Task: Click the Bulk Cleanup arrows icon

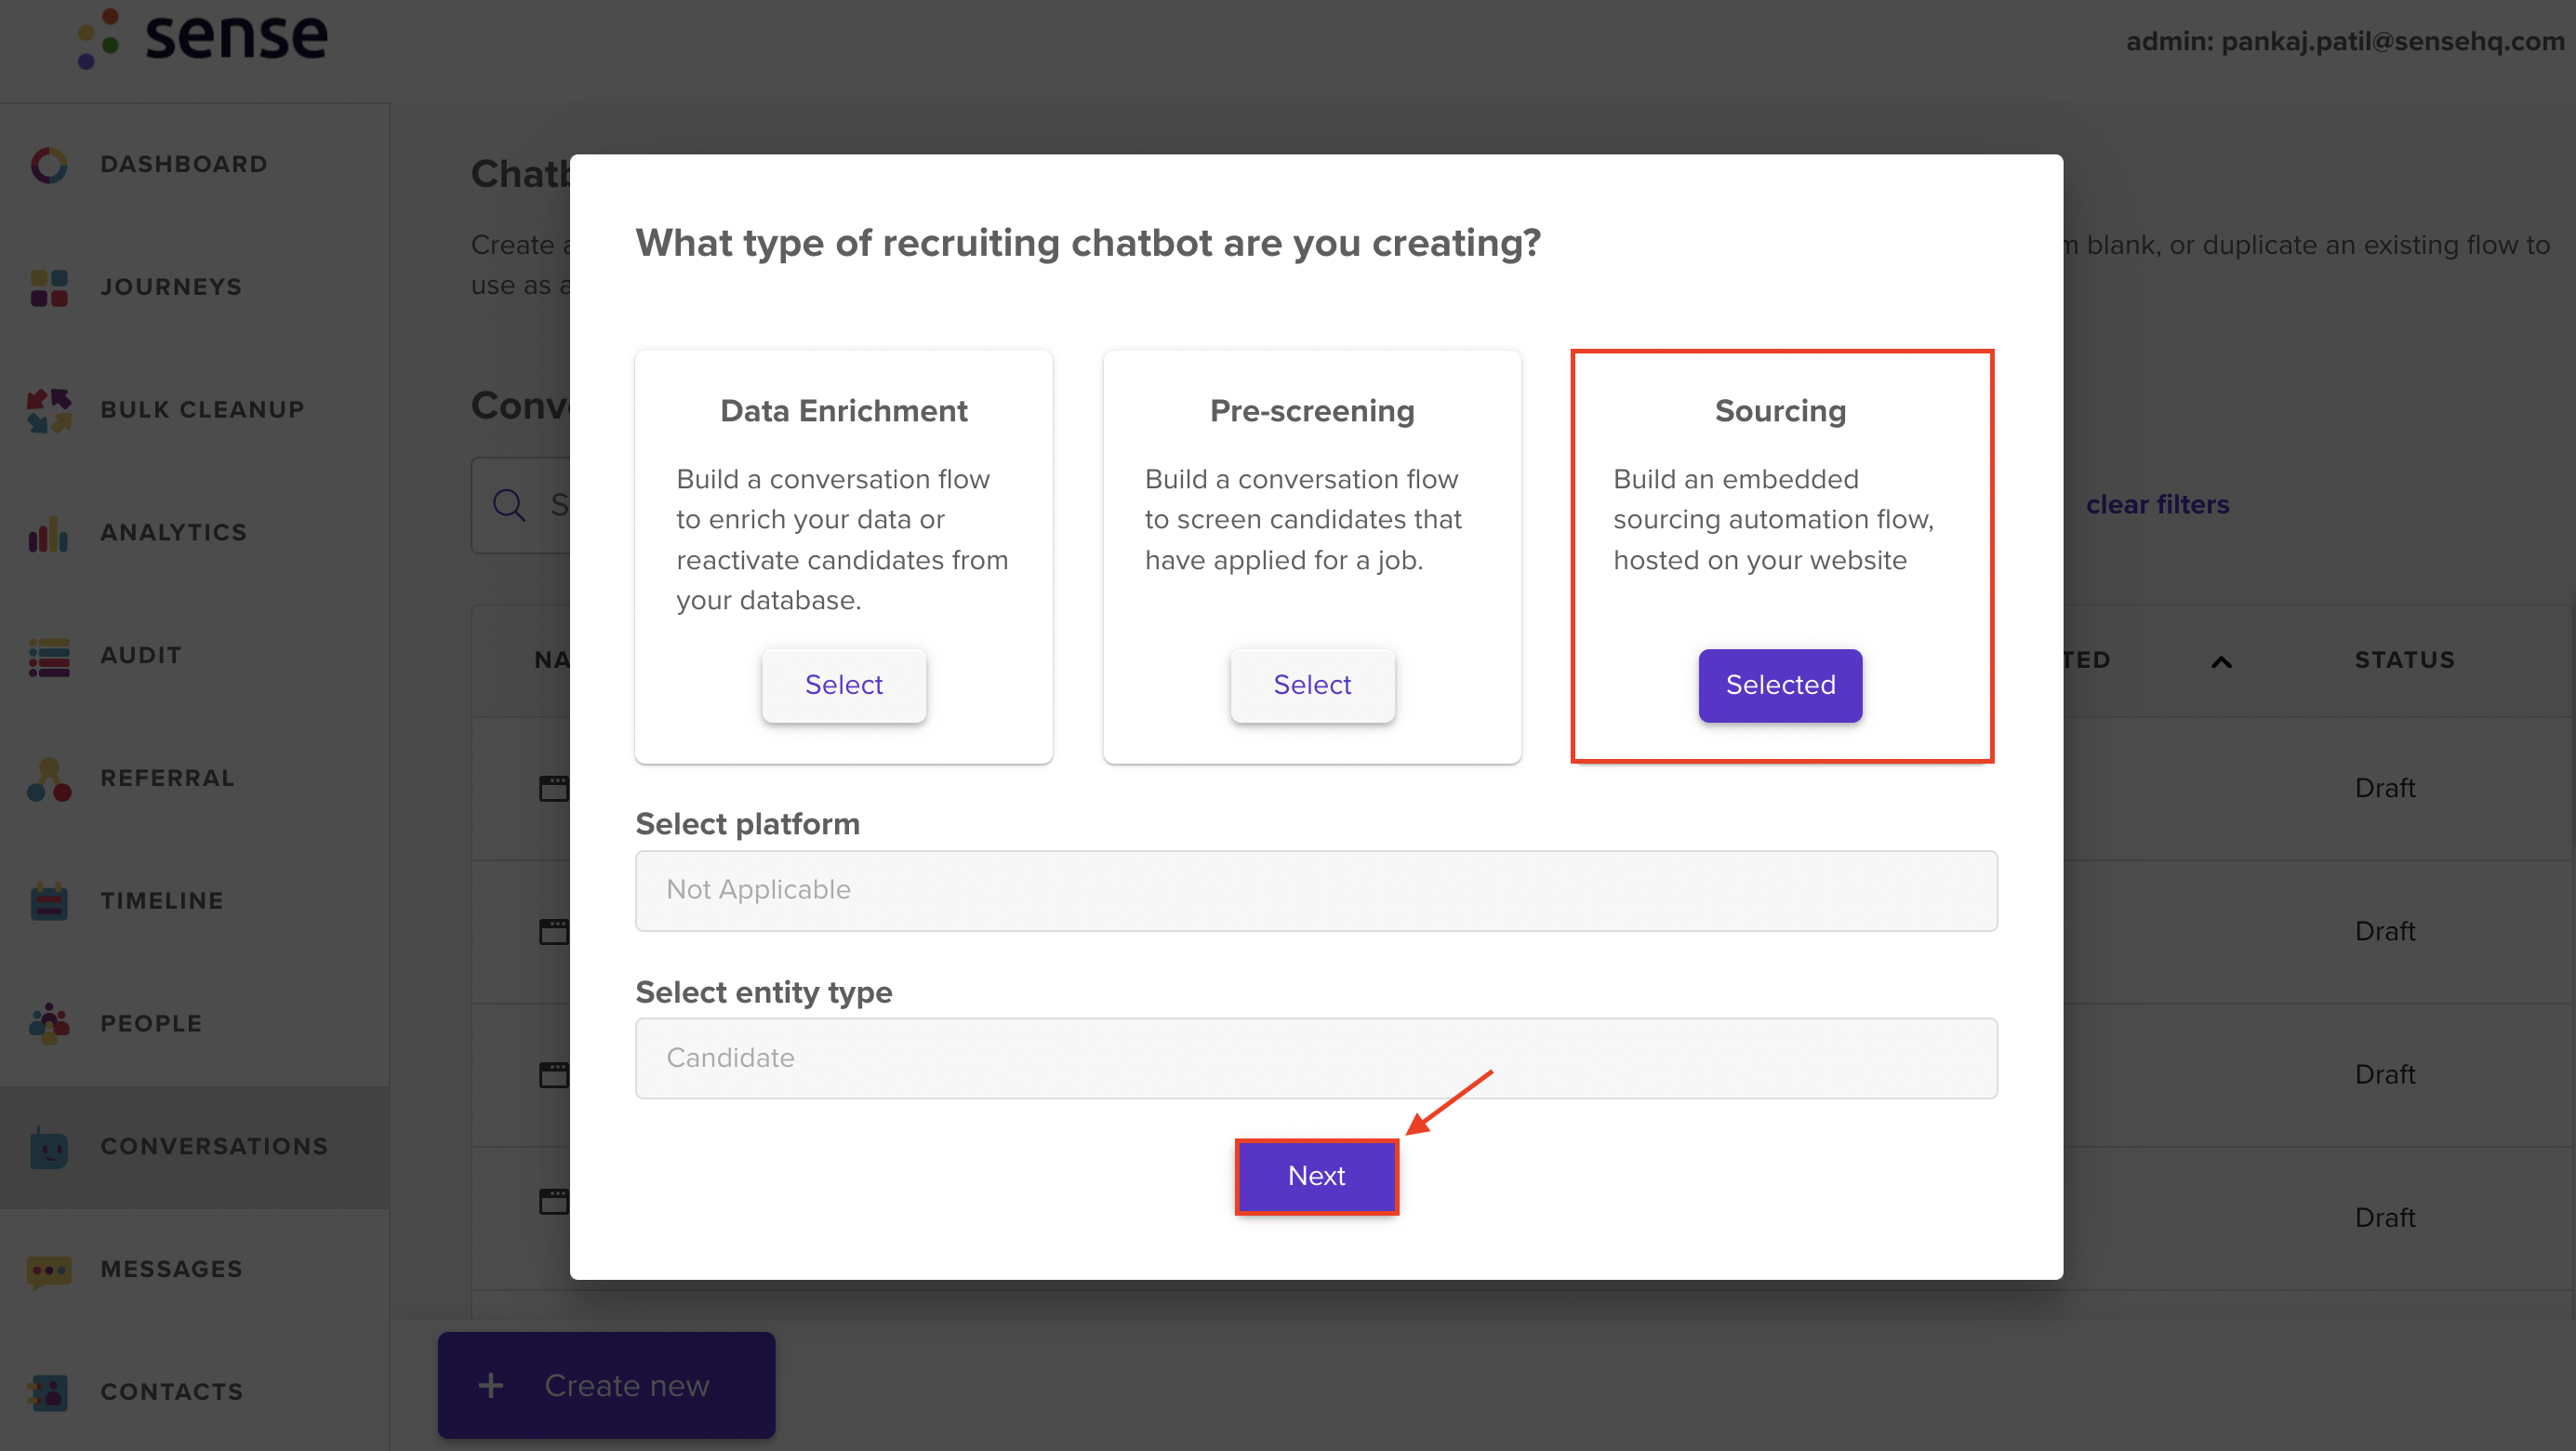Action: tap(48, 410)
